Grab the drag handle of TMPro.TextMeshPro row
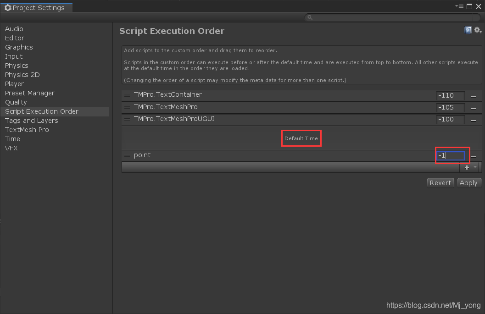Viewport: 485px width, 314px height. 127,107
